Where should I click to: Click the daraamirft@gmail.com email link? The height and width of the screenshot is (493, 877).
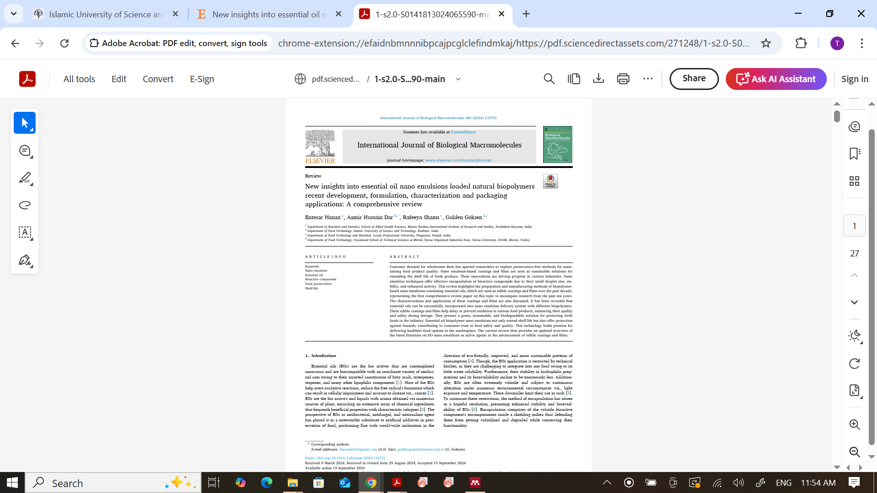[x=358, y=449]
